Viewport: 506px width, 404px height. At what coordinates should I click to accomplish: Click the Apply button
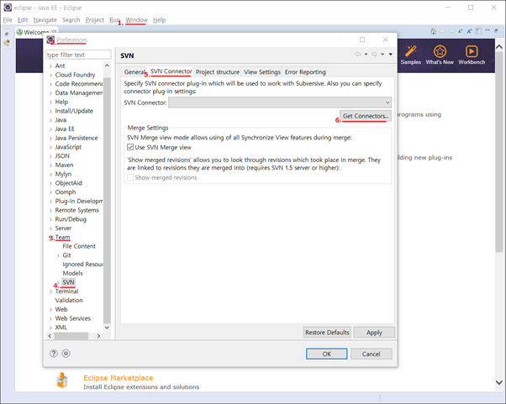click(374, 333)
